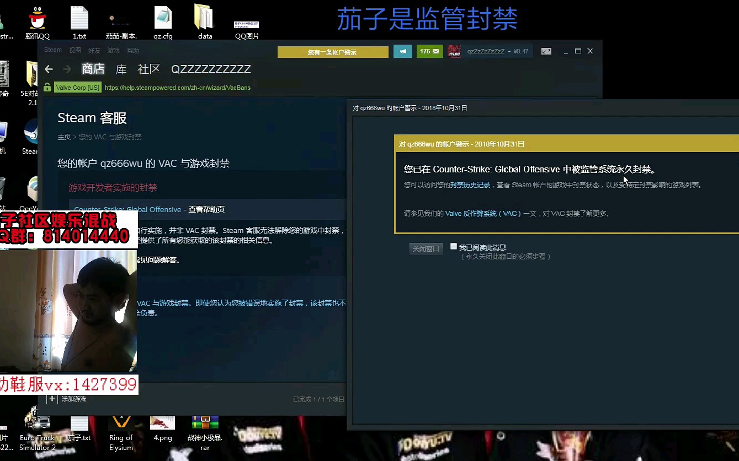Launch Ring of Elysium from the desktop
Screen dimensions: 739x461
click(121, 421)
